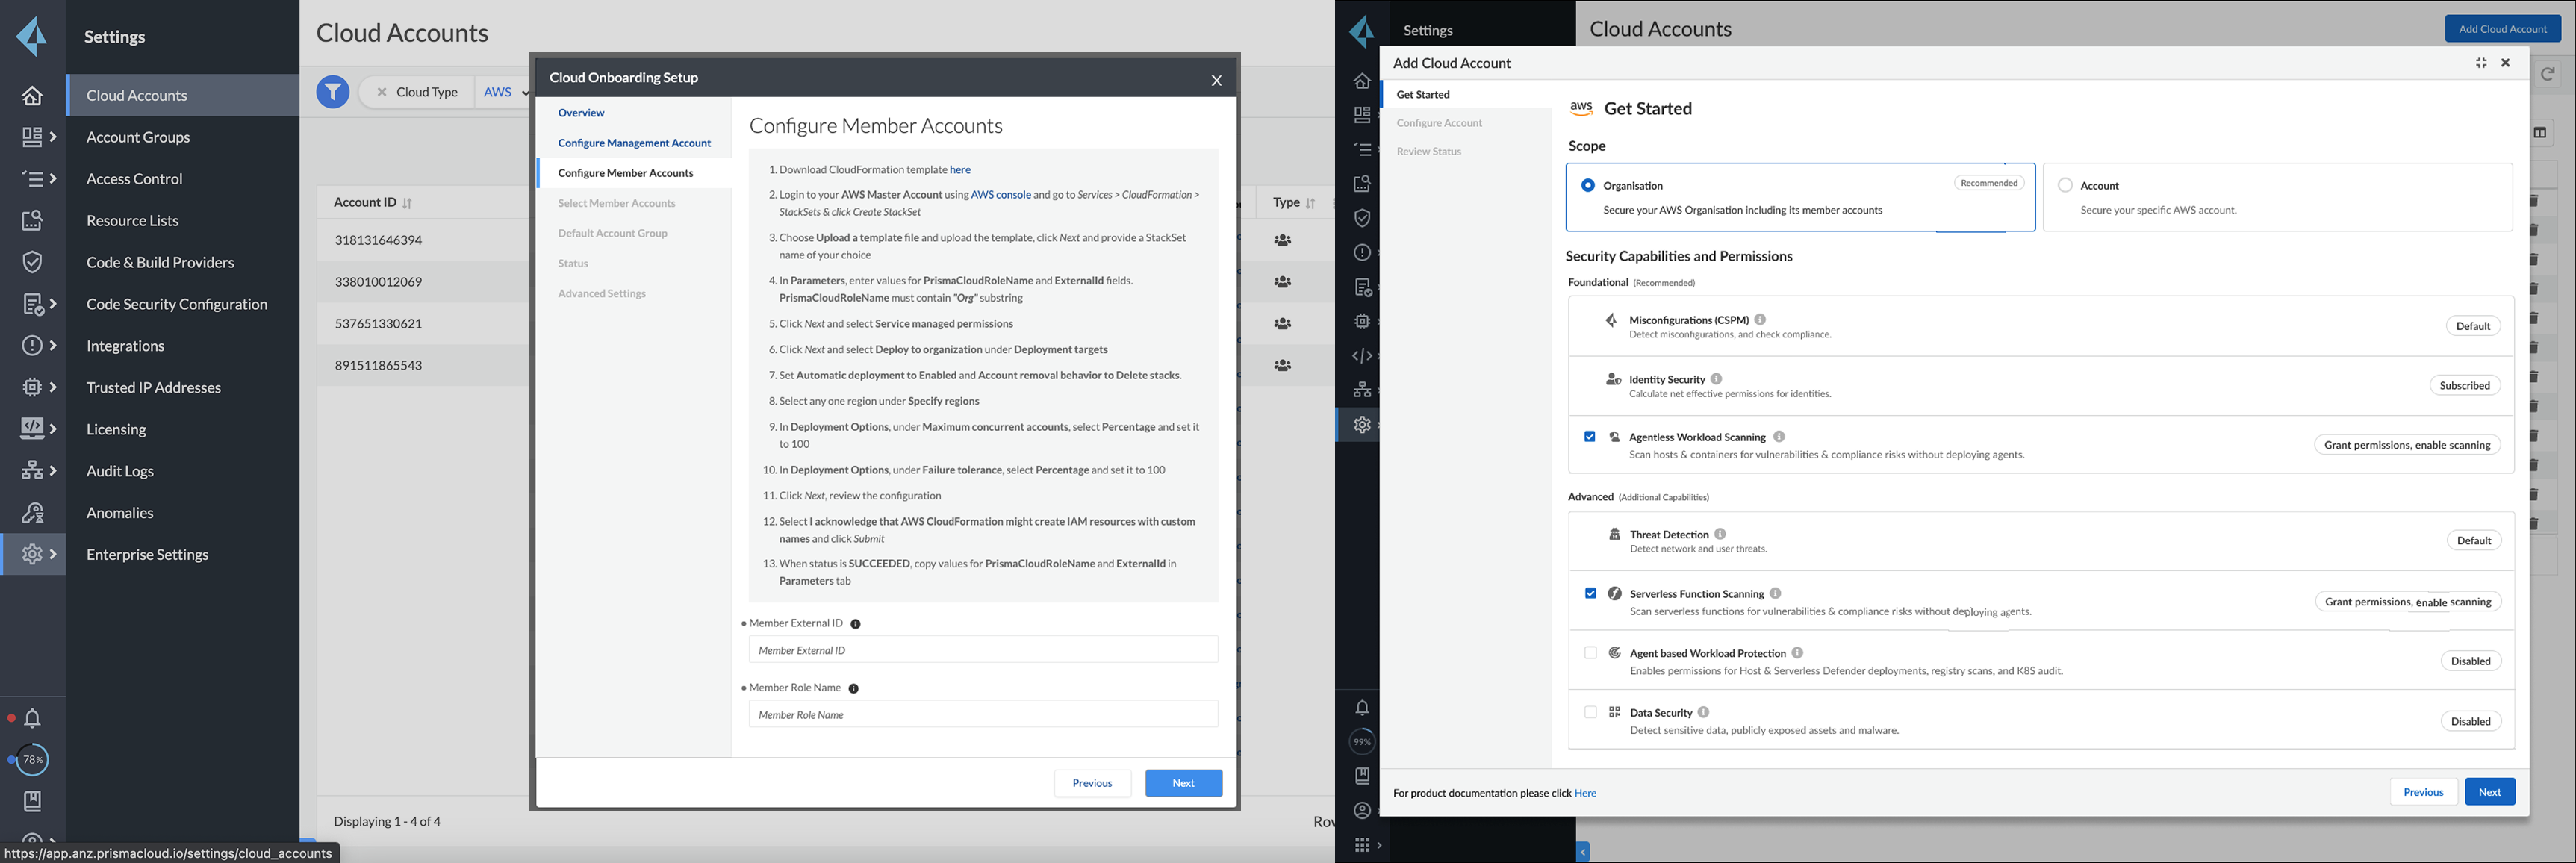Click the info icon beside Misconfigurations (CSPM)

click(1760, 320)
